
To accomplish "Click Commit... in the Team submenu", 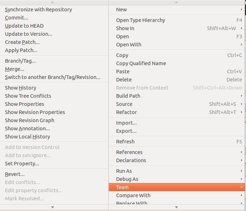I will pyautogui.click(x=17, y=18).
